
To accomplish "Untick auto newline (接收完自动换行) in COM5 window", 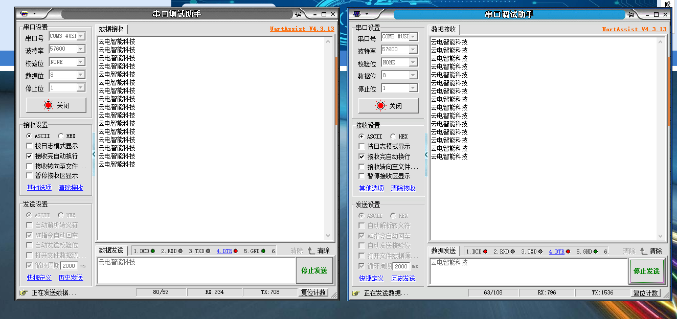I will [x=362, y=156].
